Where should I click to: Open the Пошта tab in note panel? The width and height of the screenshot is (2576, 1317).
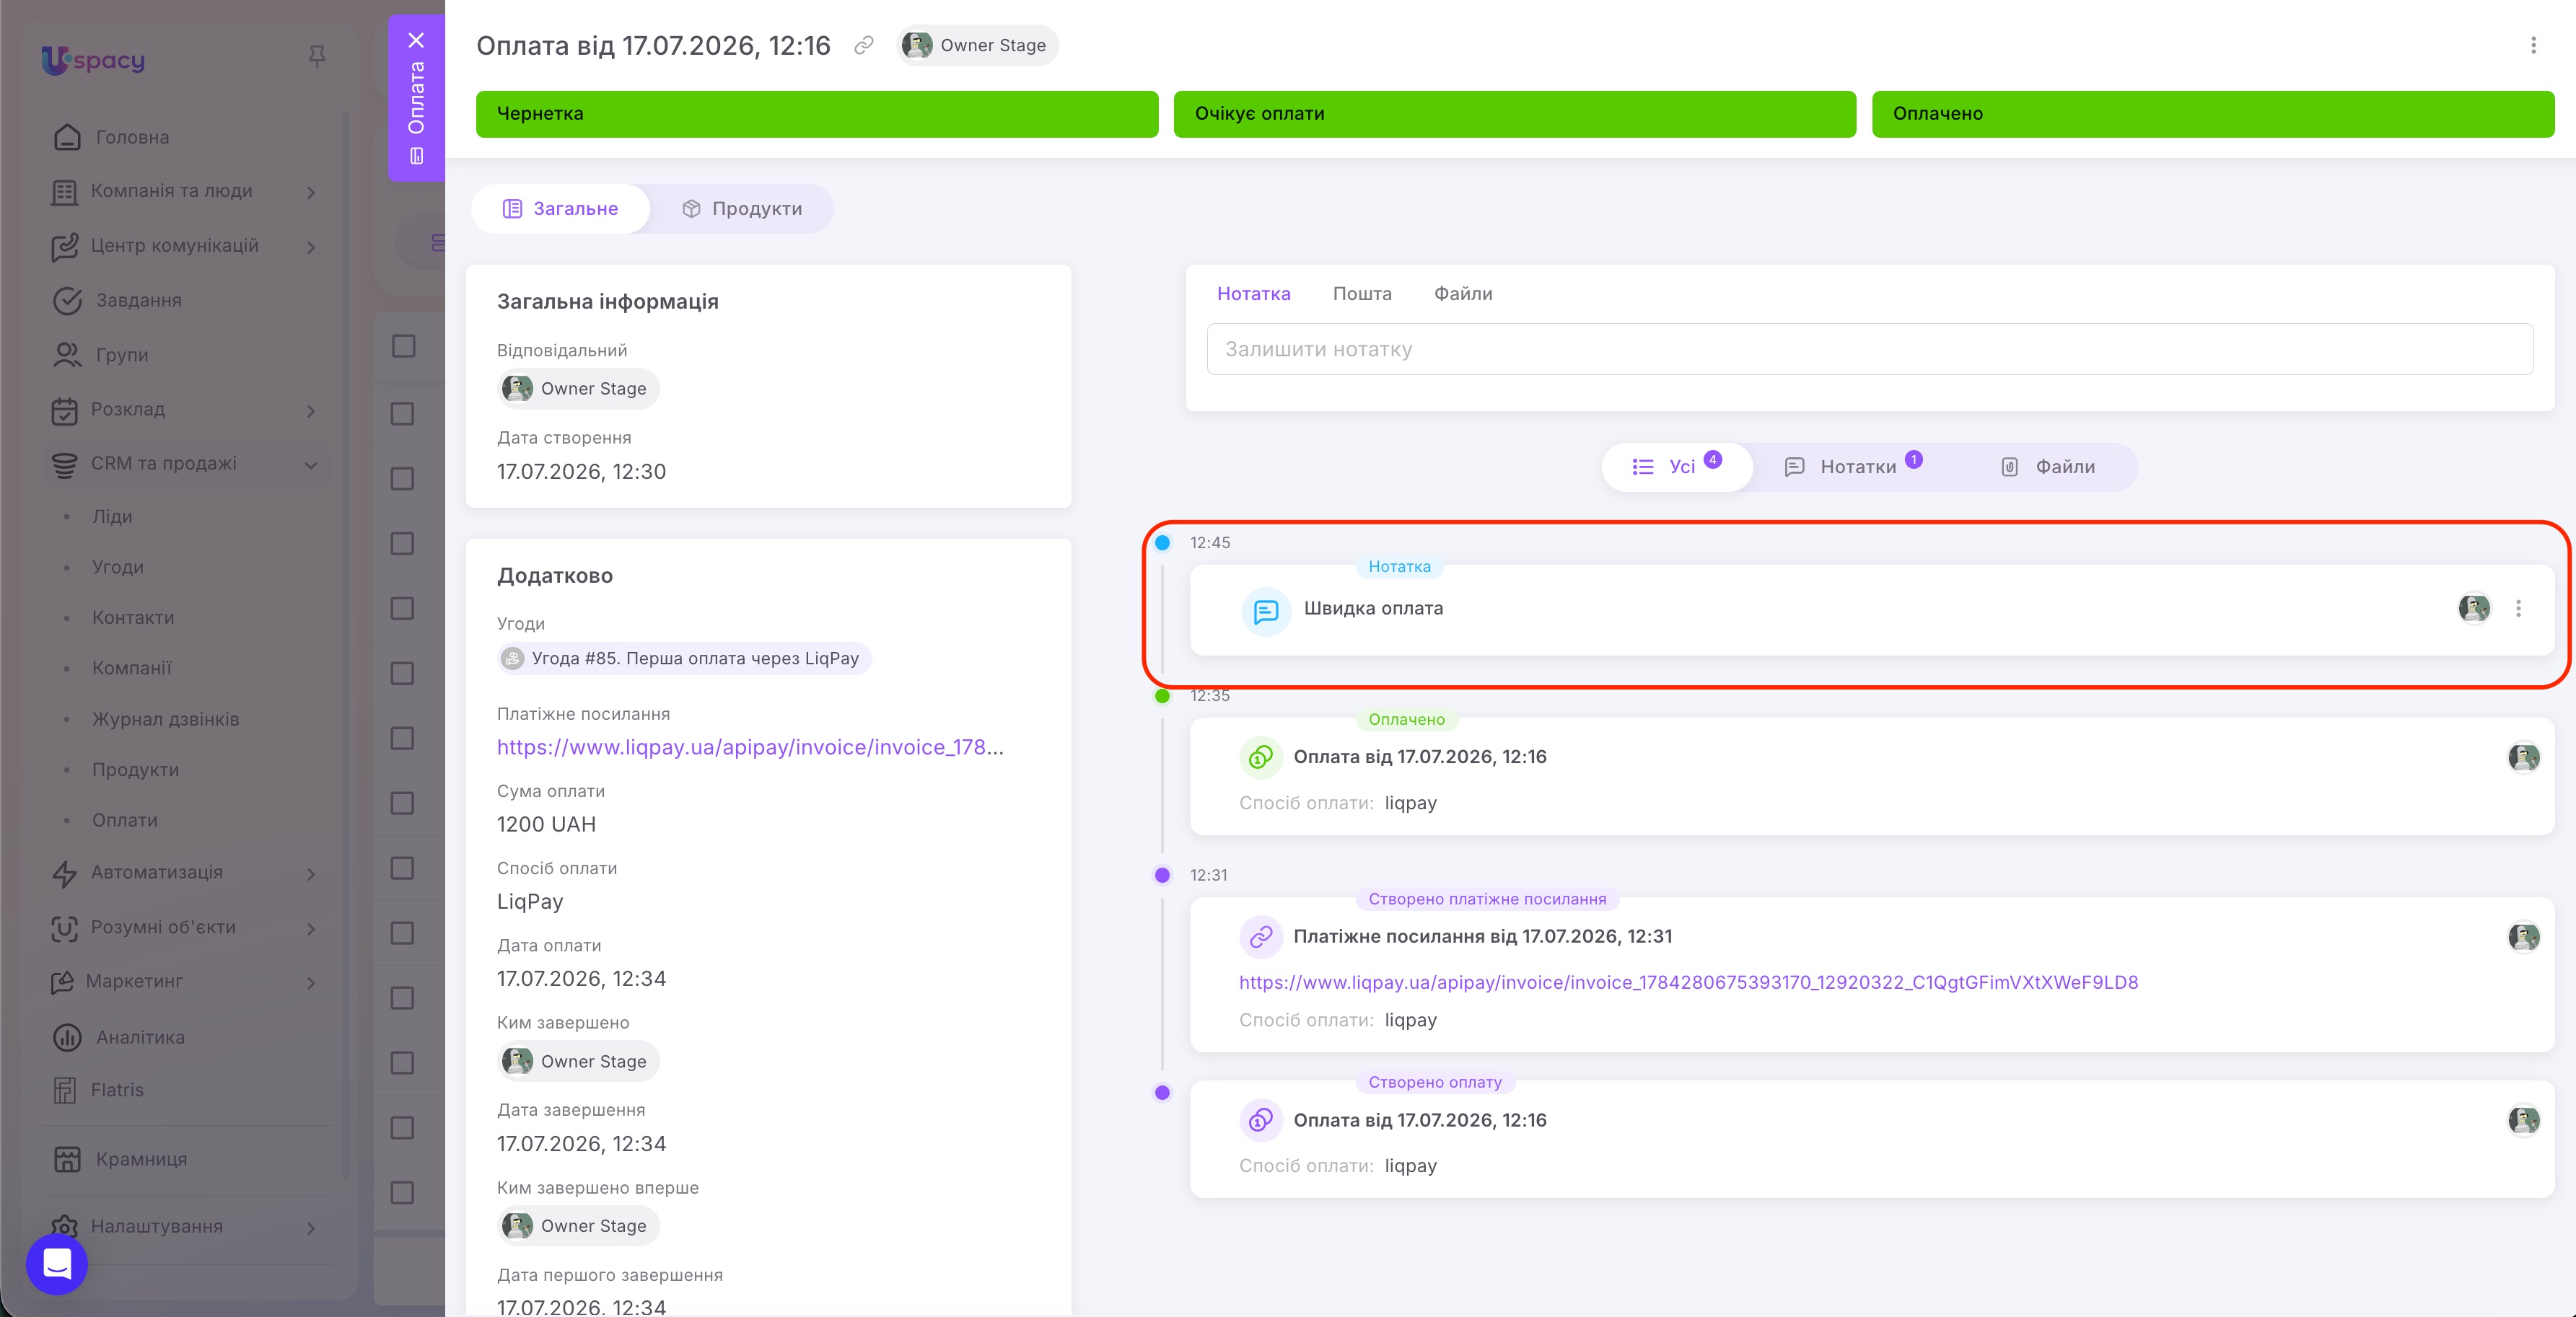[x=1362, y=294]
